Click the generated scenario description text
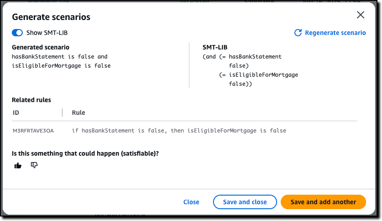Screen dimensions: 382x221 61,61
